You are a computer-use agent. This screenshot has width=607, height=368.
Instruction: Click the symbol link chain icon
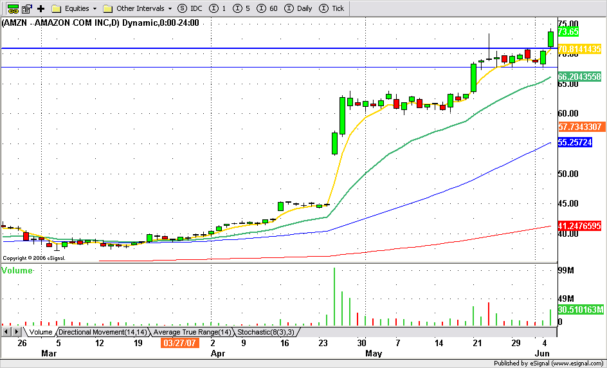click(13, 8)
